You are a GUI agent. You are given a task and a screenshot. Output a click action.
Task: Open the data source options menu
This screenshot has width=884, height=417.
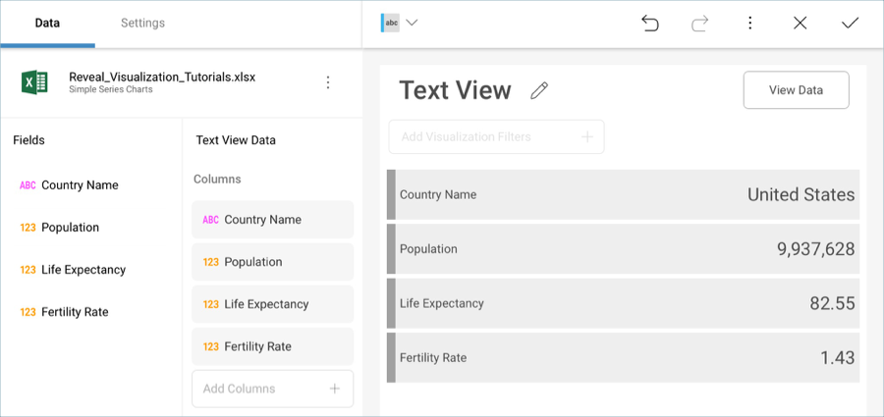328,83
